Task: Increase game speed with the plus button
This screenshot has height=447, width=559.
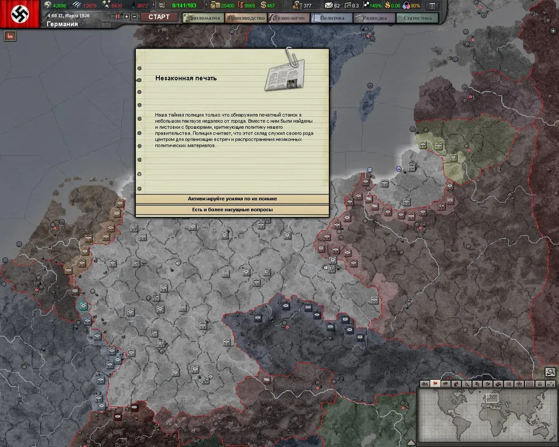Action: pos(126,17)
